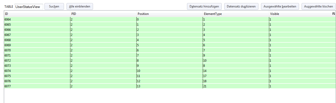Sort by the ElementType column header
336x103 pixels.
(236, 14)
